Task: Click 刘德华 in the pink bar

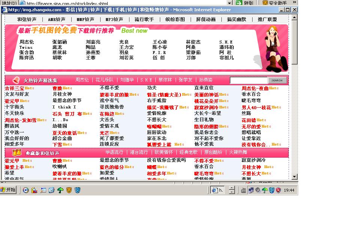Action: 127,80
